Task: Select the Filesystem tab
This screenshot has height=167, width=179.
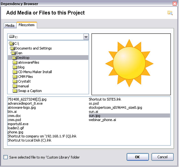Action: tap(27, 25)
